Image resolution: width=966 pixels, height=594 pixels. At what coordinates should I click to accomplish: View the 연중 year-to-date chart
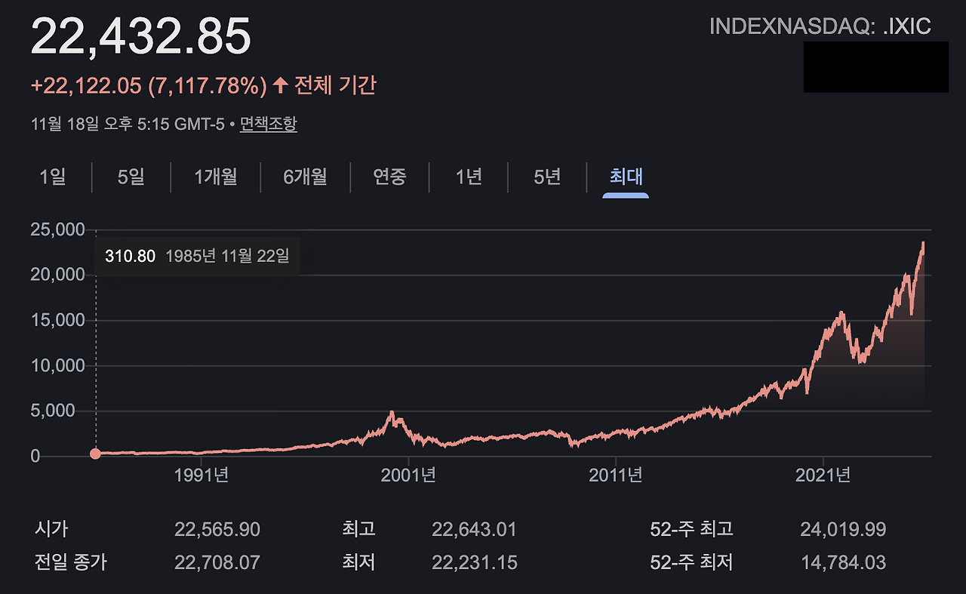pos(389,177)
